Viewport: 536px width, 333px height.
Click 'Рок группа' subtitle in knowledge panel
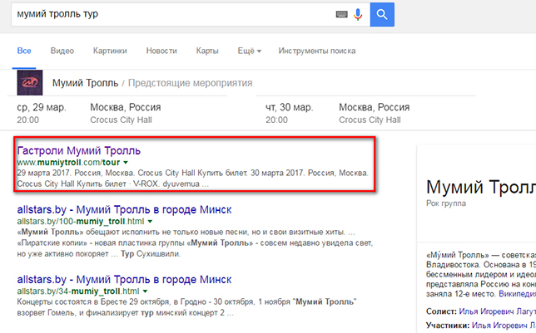click(x=446, y=203)
